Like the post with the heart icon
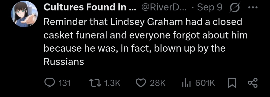The image size is (270, 97). click(x=141, y=83)
